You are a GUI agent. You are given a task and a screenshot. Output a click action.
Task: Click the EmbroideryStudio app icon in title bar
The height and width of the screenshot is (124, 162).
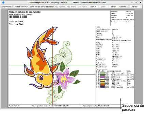3,2
